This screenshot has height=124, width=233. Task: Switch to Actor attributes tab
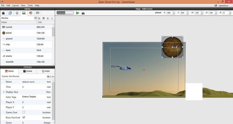pyautogui.click(x=46, y=71)
